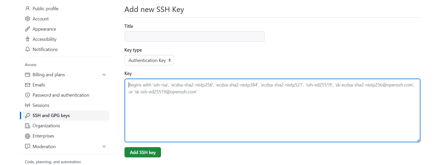Open SSH and GPG keys settings

pyautogui.click(x=51, y=116)
